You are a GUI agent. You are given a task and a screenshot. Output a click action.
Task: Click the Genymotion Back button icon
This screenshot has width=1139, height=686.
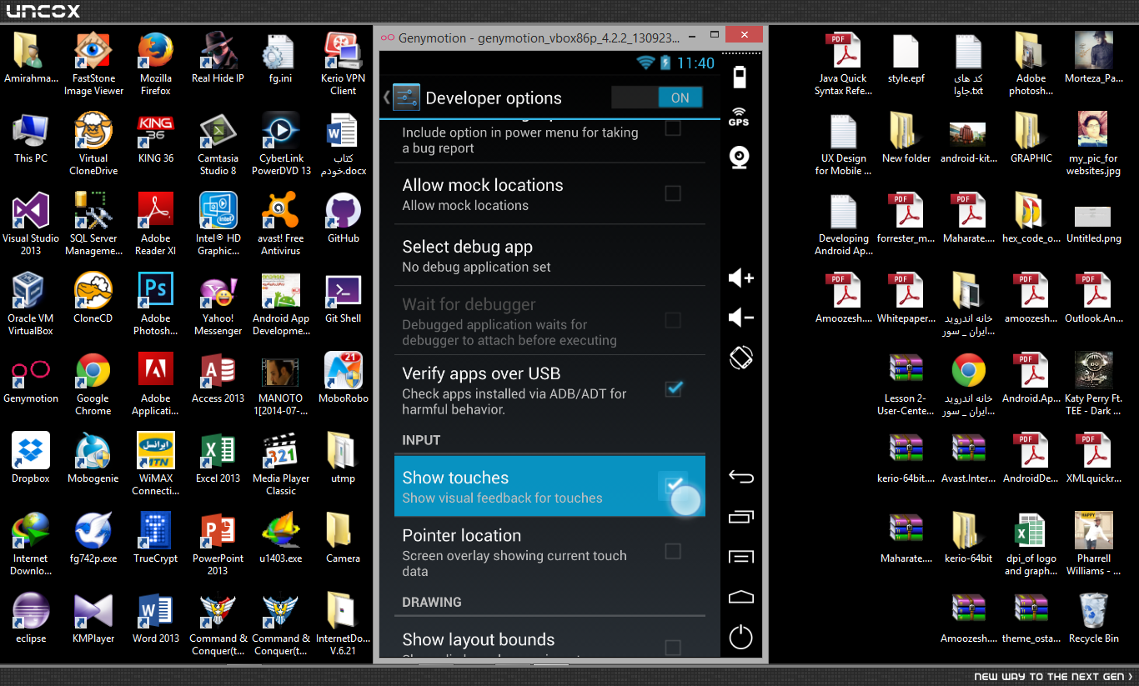click(x=740, y=477)
